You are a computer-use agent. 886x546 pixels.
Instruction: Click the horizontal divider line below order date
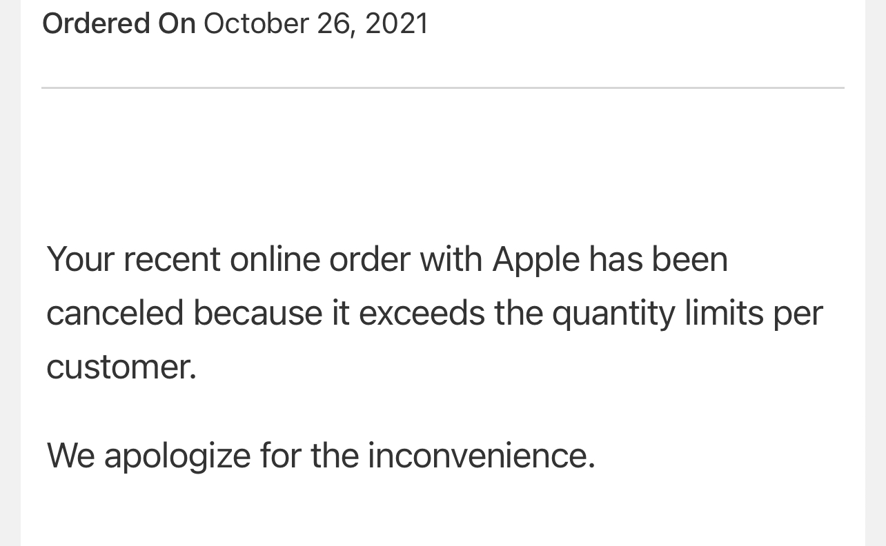pyautogui.click(x=442, y=88)
